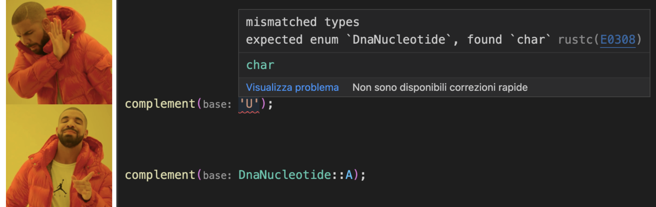Select the variant A after DnaNucleotide::
The height and width of the screenshot is (207, 656).
(x=349, y=175)
